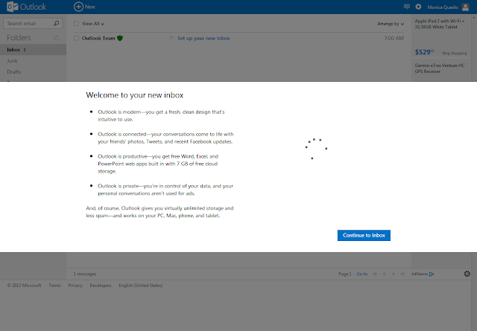Click Welcome to your new inbox heading
Screen dimensions: 477x331
click(135, 95)
